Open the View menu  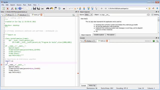pyautogui.click(x=35, y=5)
